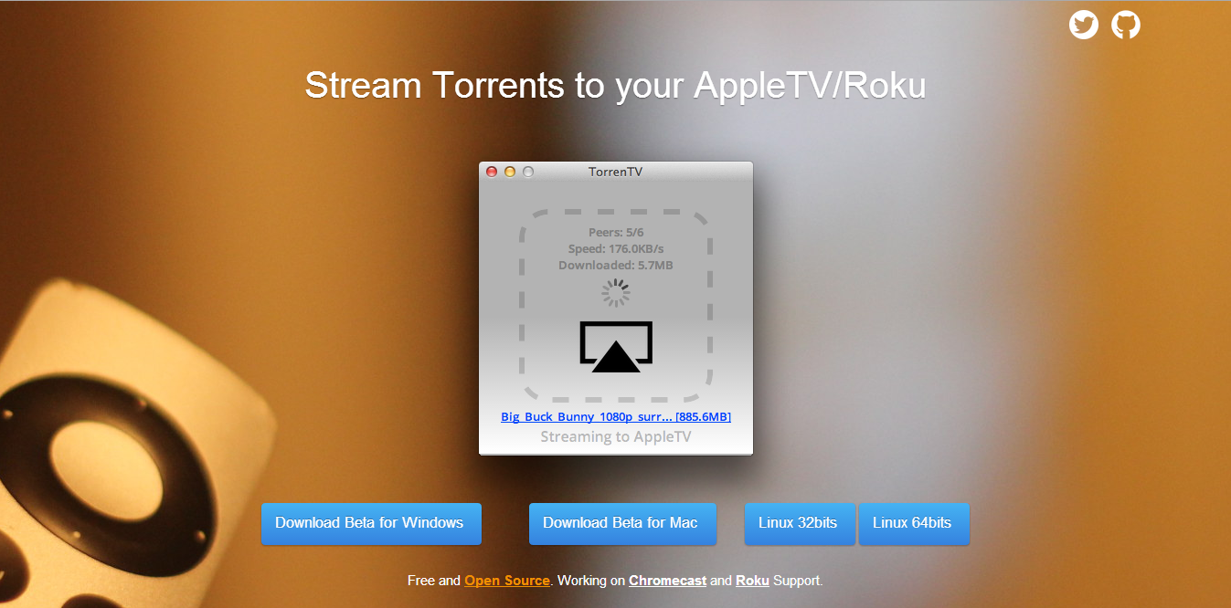Image resolution: width=1231 pixels, height=608 pixels.
Task: Open the Big_Buck_Bunny_1080p torrent link
Action: tap(616, 417)
